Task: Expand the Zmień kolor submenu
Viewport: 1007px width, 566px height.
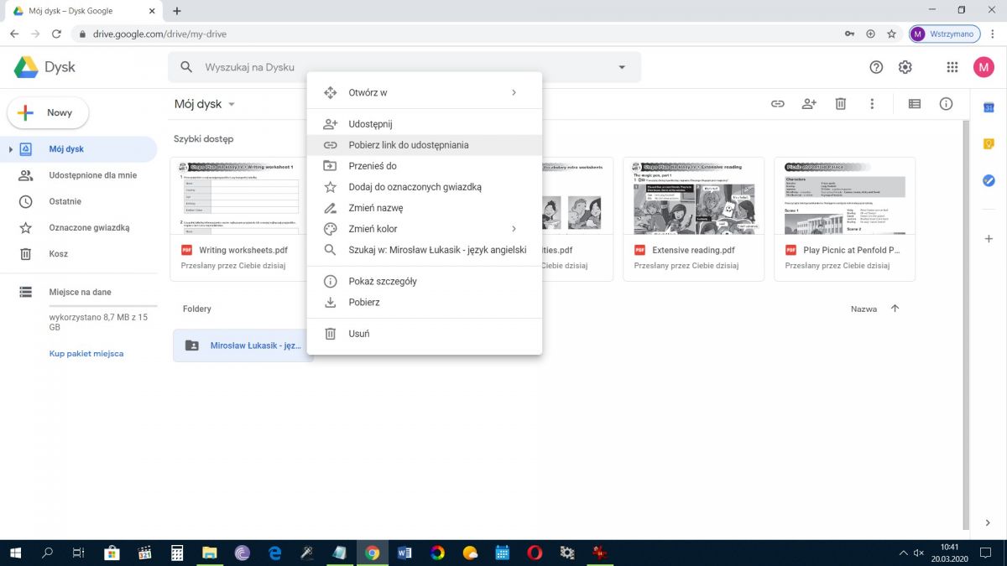Action: (514, 228)
